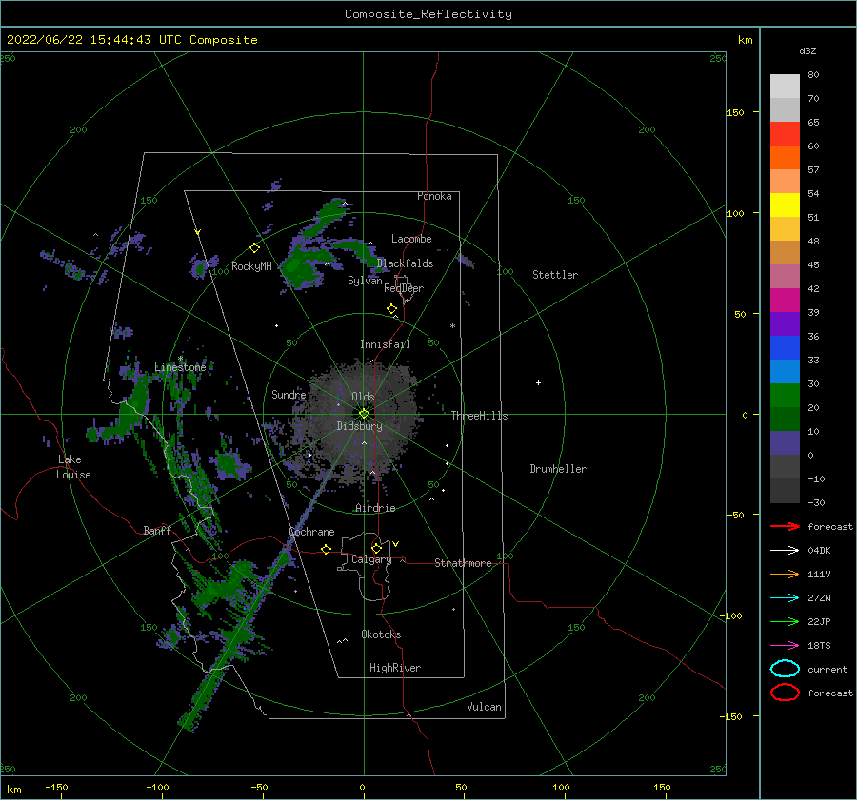Viewport: 857px width, 800px height.
Task: Click the cyan current ellipse icon
Action: (785, 669)
